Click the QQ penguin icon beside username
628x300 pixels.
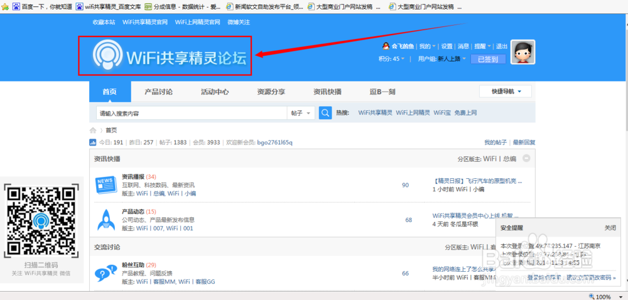click(x=386, y=46)
